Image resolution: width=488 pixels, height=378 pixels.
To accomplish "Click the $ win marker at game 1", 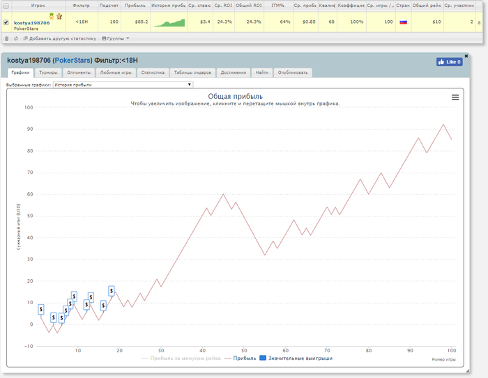I will 41,310.
